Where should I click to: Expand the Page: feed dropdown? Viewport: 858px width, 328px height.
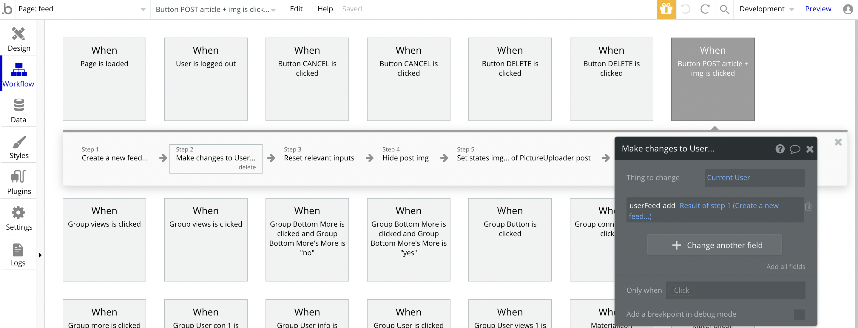[x=143, y=9]
